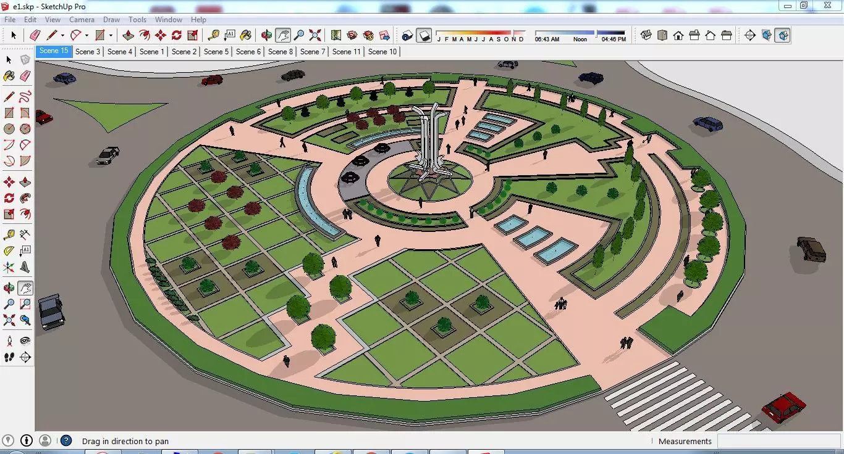
Task: Open the File menu
Action: pyautogui.click(x=10, y=20)
